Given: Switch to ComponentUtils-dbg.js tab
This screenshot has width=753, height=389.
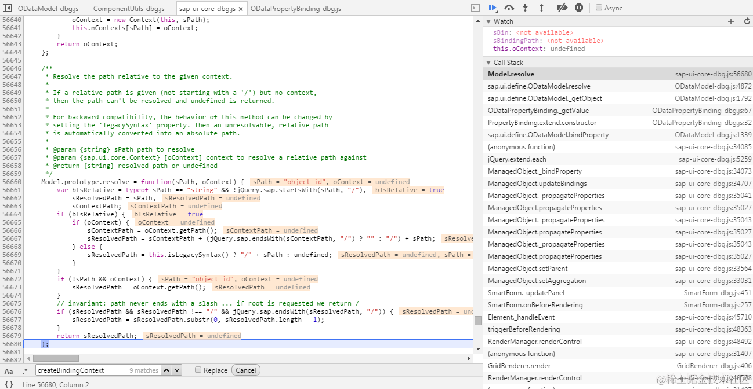Looking at the screenshot, I should click(129, 9).
